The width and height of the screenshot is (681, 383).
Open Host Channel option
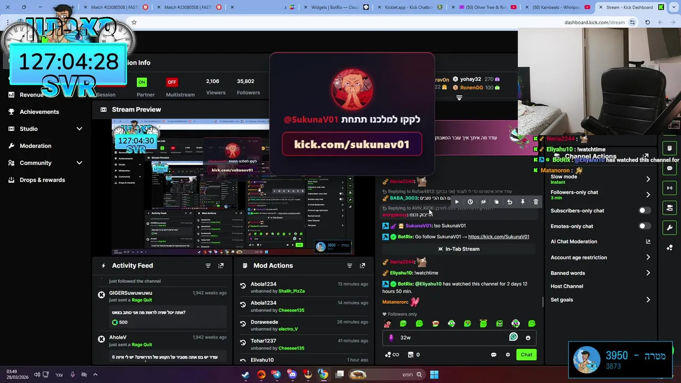pos(567,286)
